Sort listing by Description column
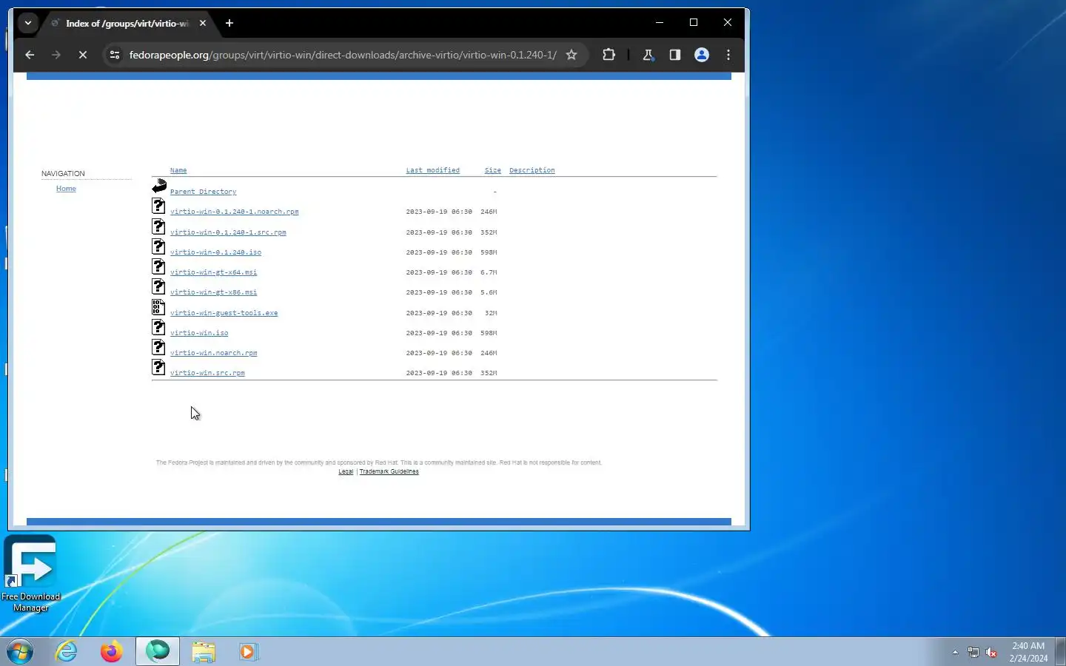 [x=532, y=170]
